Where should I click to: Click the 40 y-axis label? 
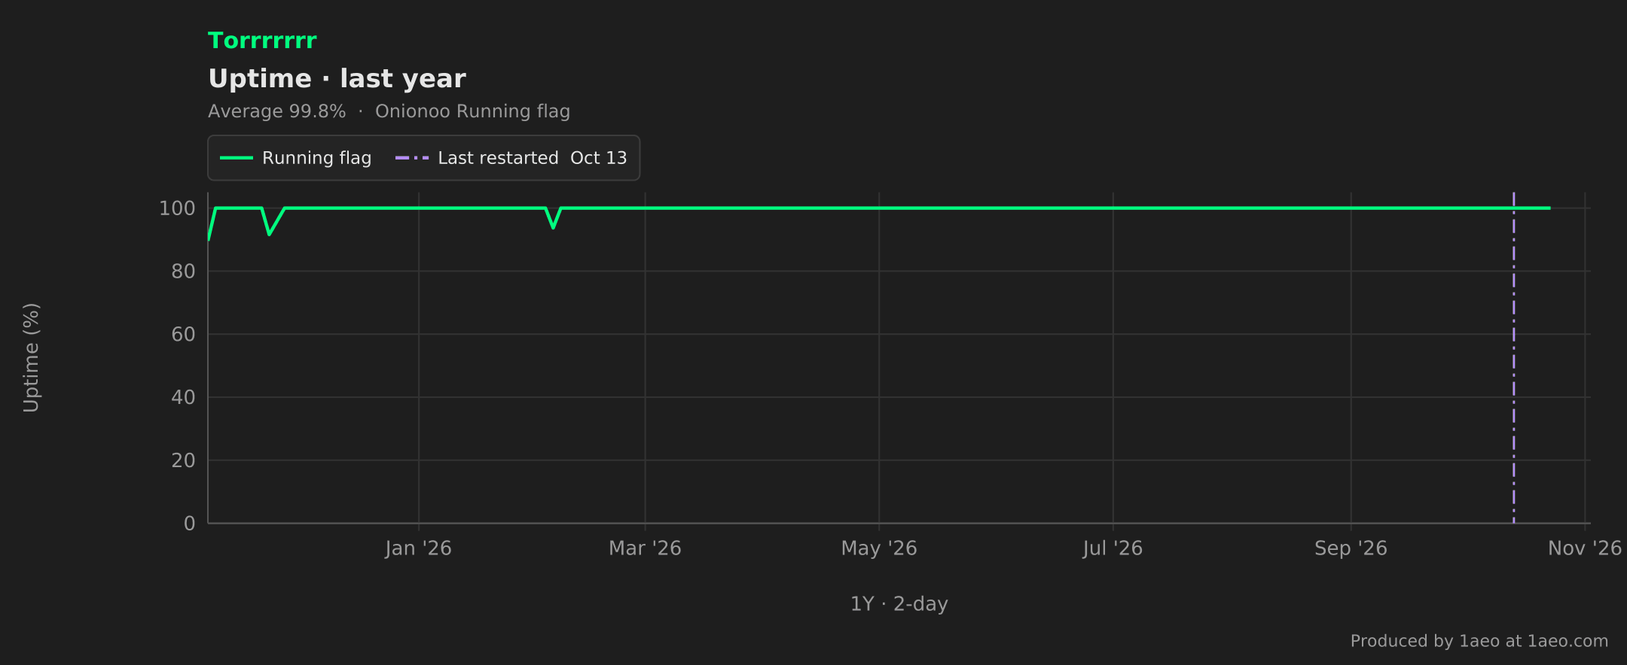(x=183, y=397)
